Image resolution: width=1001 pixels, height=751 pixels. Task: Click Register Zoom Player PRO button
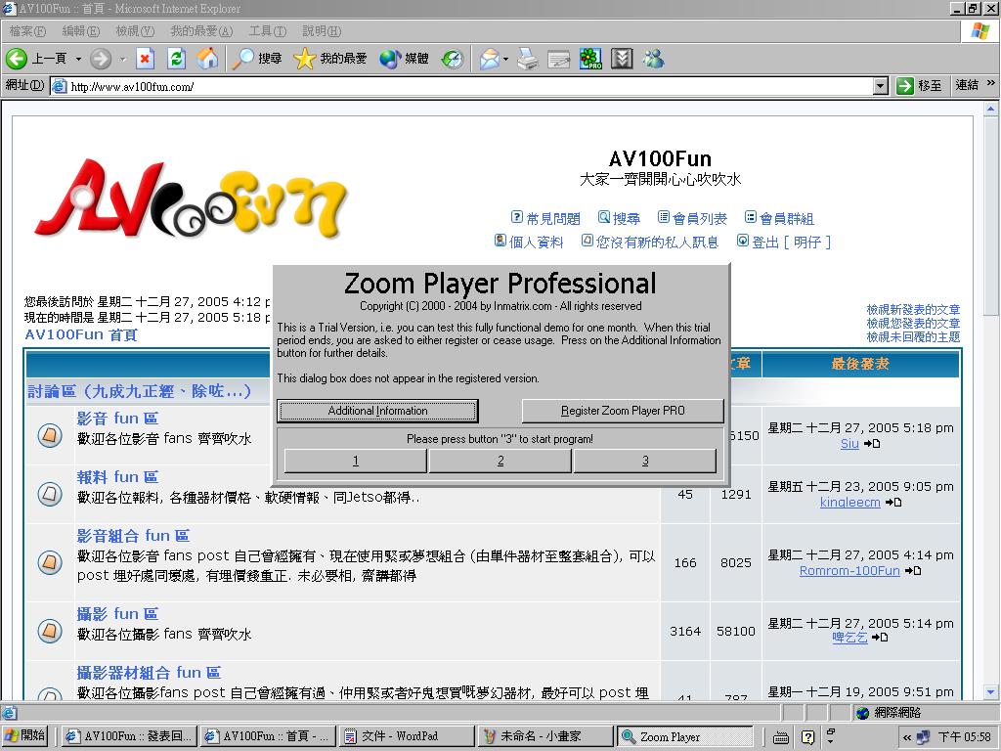click(623, 411)
